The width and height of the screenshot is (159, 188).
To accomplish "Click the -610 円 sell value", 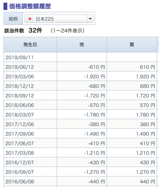I will click(97, 67).
